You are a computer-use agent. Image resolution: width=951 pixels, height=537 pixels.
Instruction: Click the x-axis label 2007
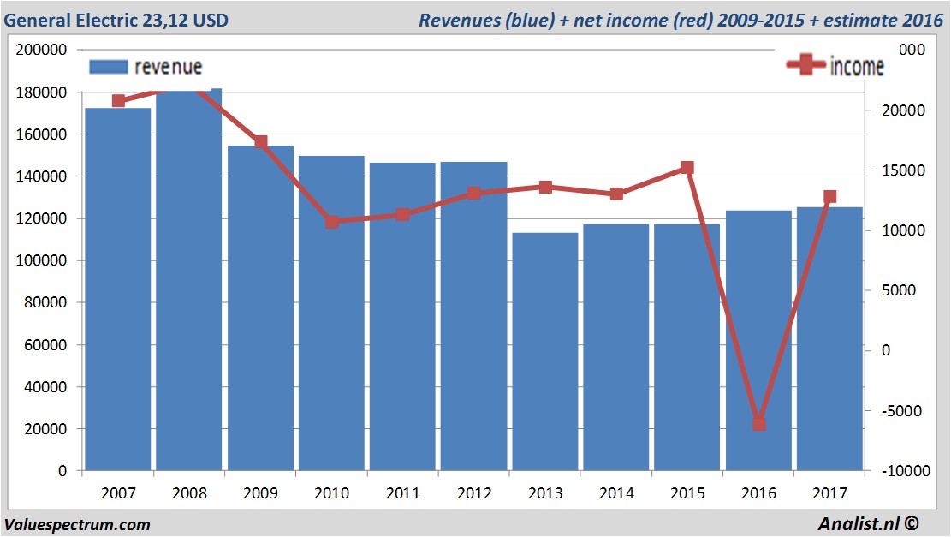pos(118,493)
